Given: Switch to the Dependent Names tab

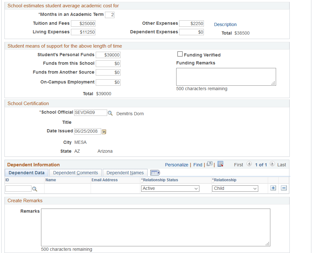Looking at the screenshot, I should click(x=125, y=172).
